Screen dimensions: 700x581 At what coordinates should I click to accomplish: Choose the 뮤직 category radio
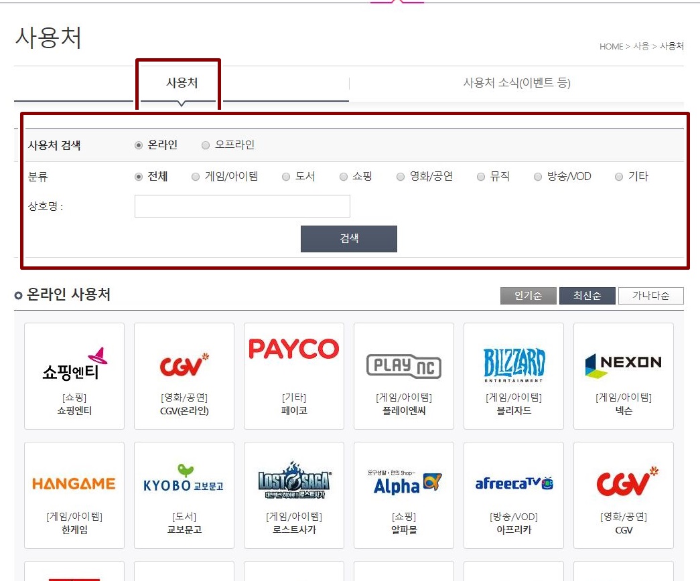tap(481, 177)
